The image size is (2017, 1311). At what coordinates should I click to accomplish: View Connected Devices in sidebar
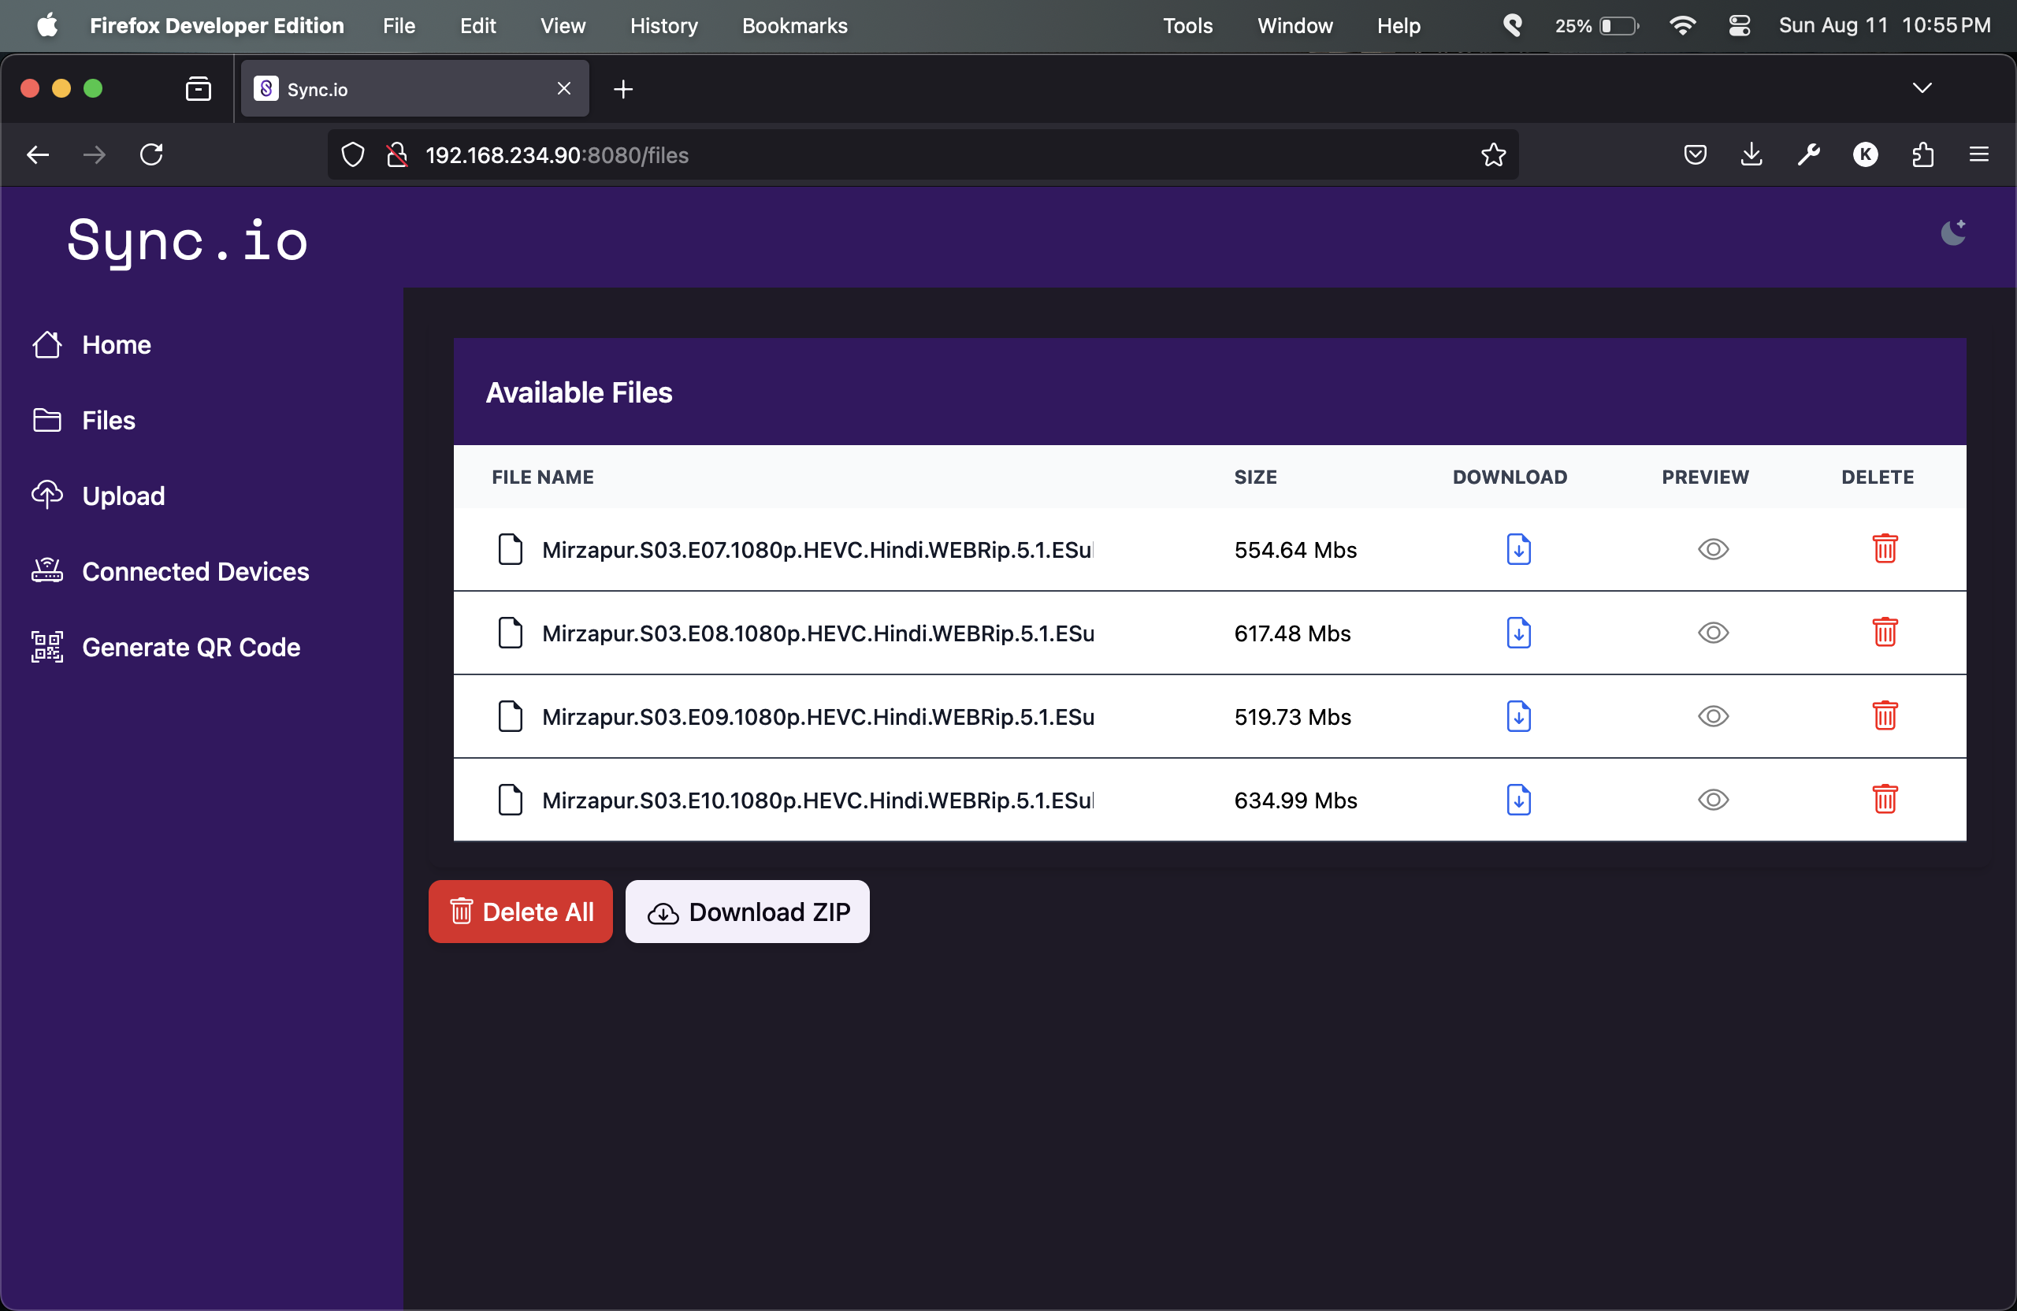[x=170, y=571]
